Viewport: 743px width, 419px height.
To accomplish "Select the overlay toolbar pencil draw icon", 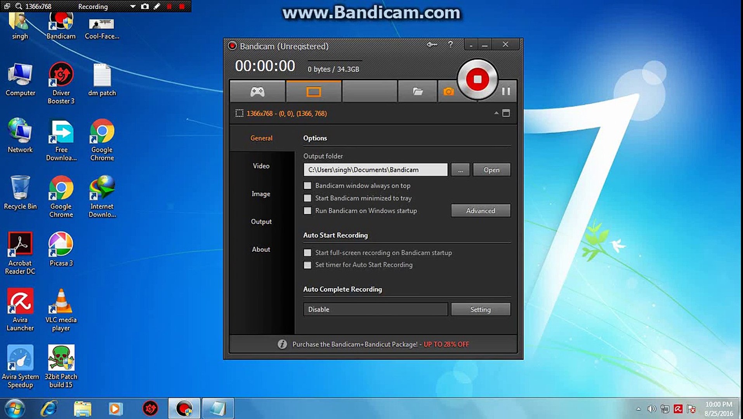I will [157, 7].
